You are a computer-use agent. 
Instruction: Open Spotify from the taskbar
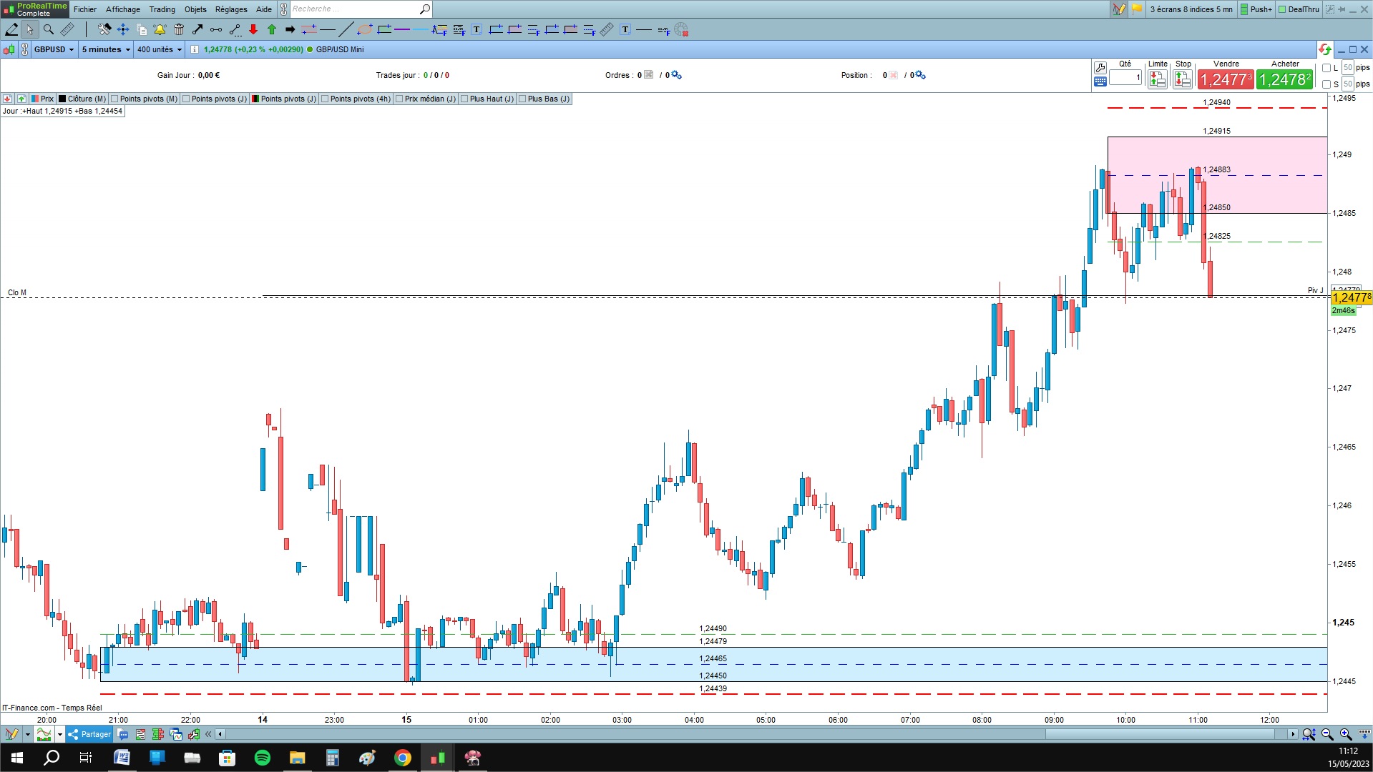(x=263, y=758)
